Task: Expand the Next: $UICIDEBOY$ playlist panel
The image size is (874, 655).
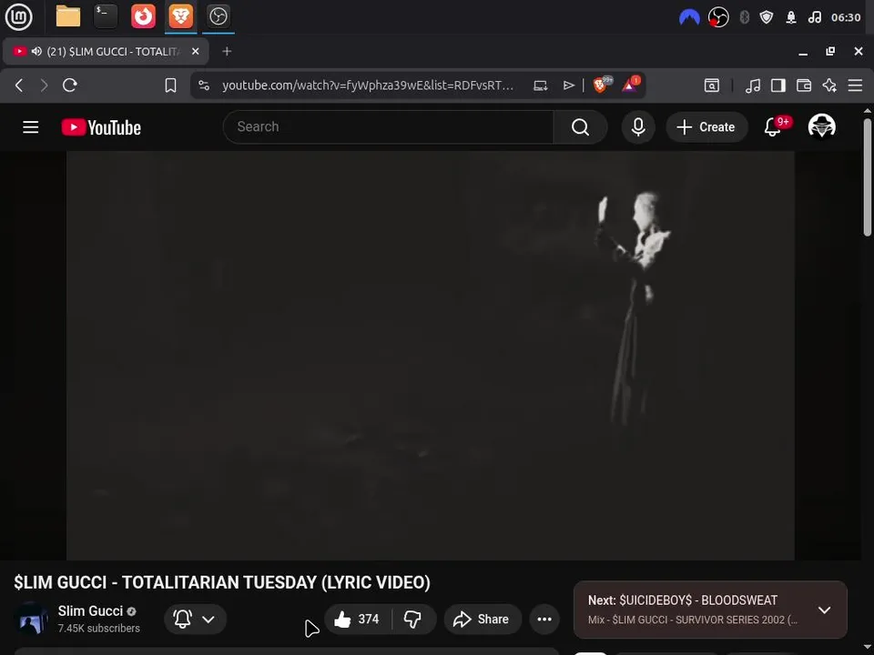Action: pos(825,610)
